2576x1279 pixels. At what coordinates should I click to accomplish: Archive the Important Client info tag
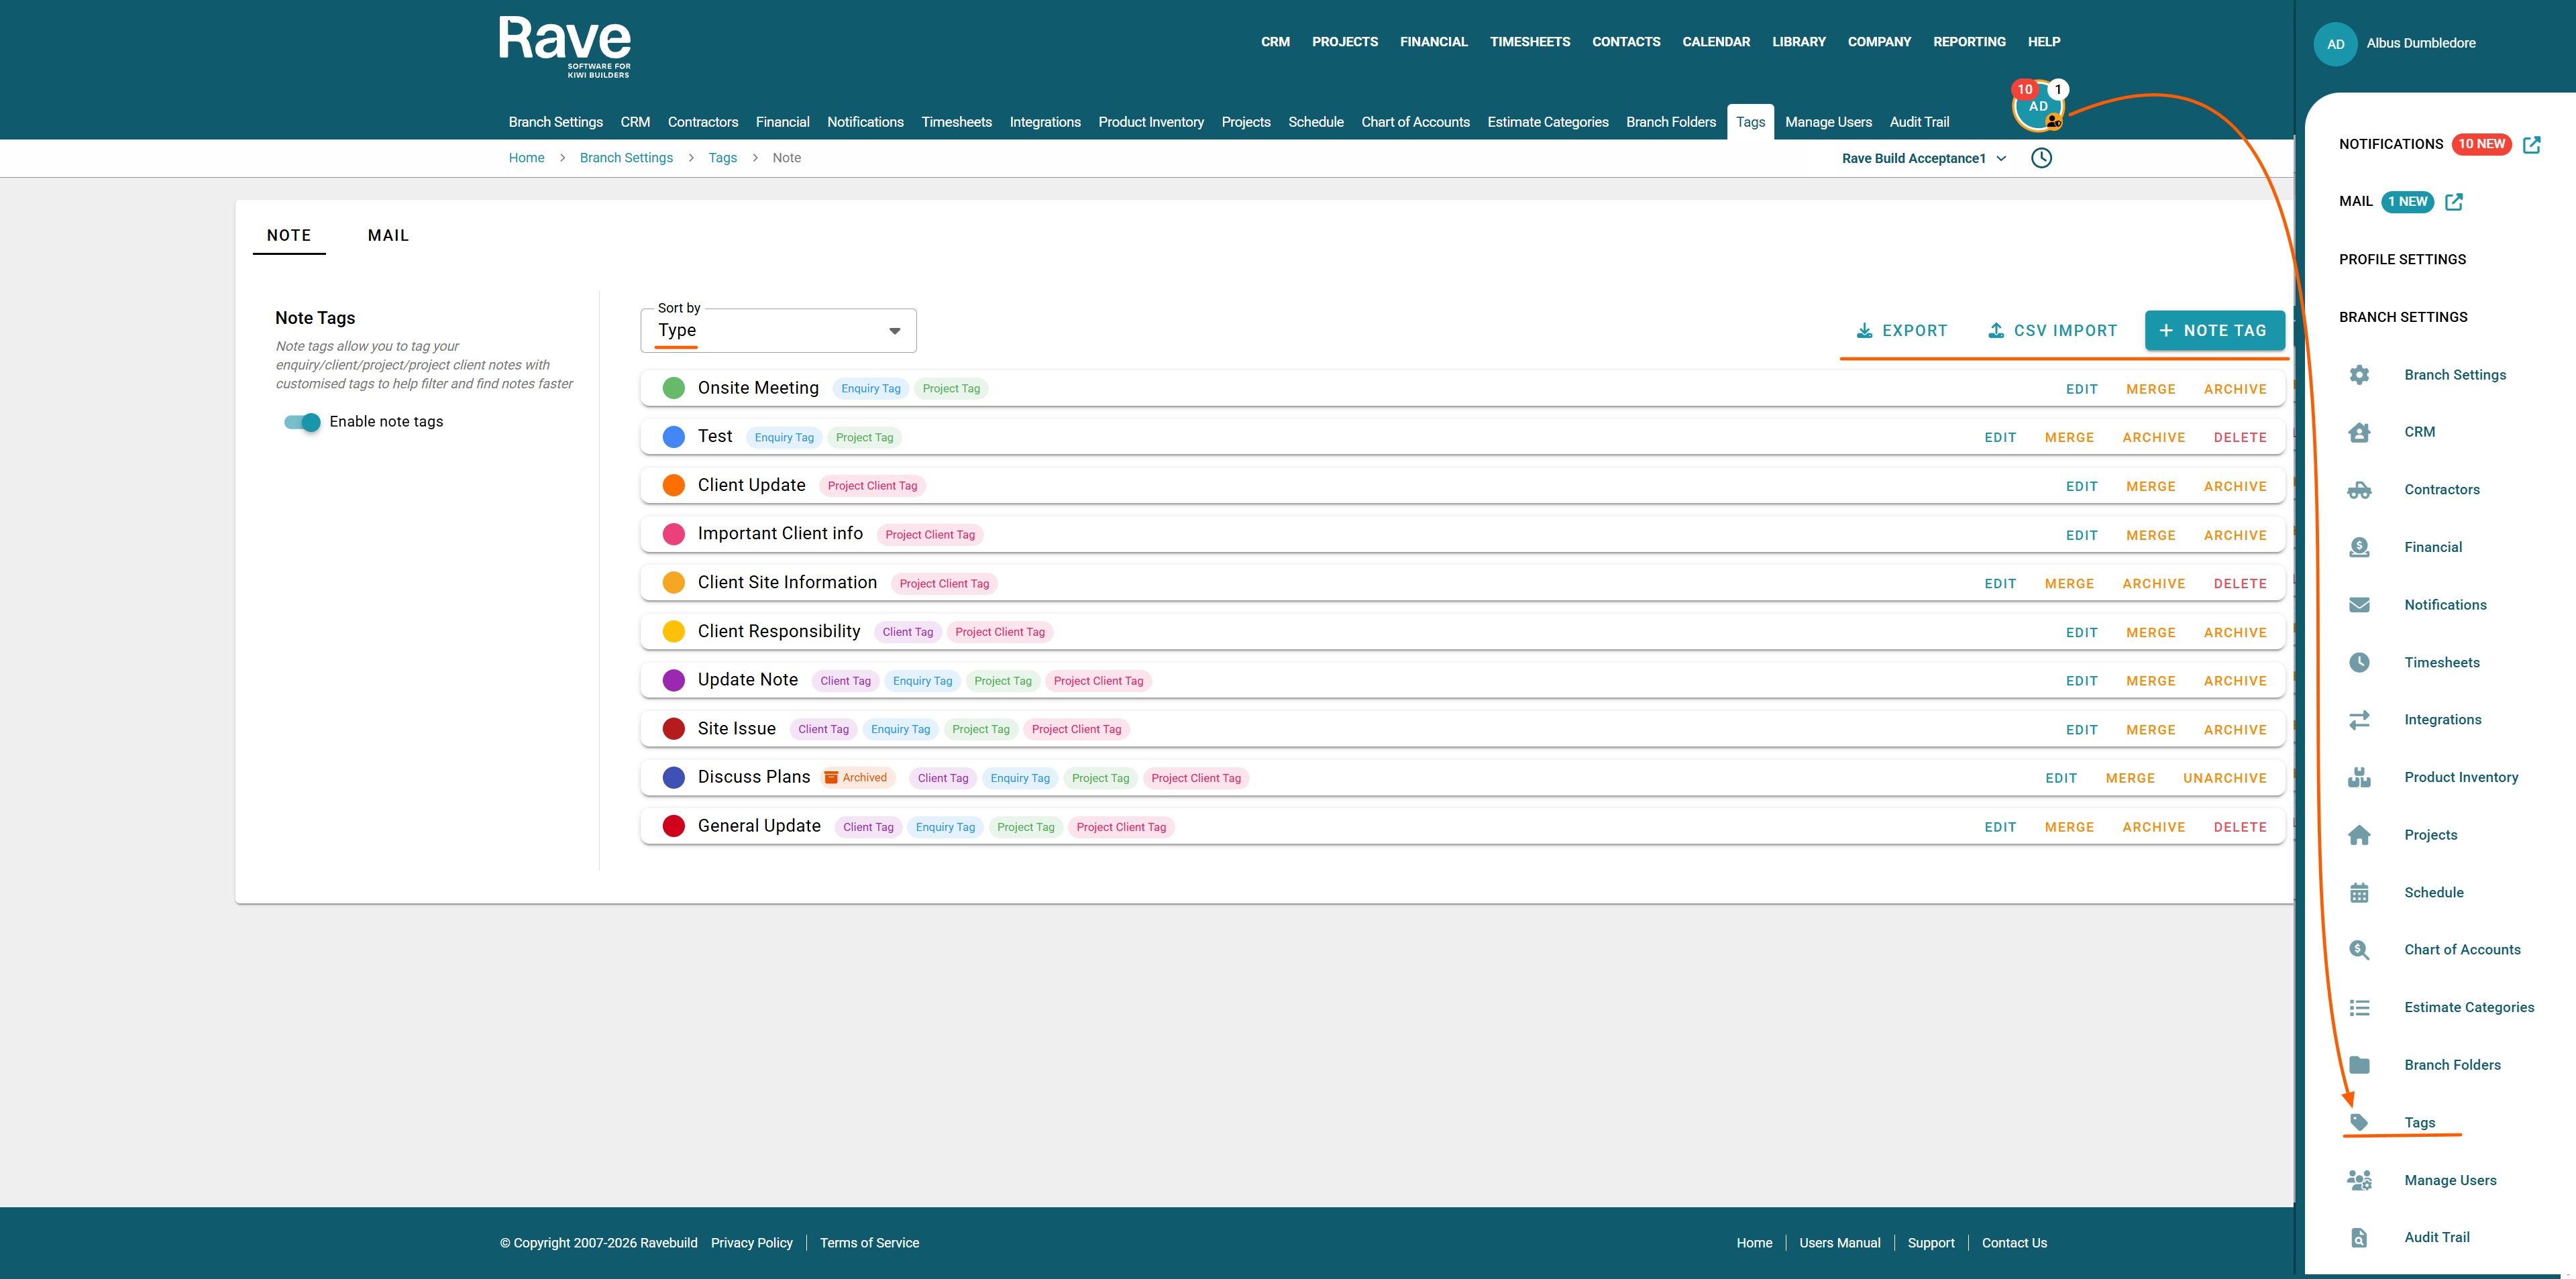(2234, 536)
